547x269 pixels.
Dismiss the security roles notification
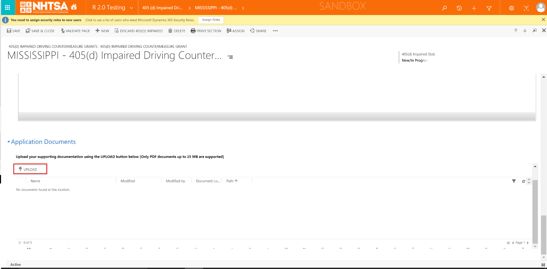pyautogui.click(x=543, y=20)
